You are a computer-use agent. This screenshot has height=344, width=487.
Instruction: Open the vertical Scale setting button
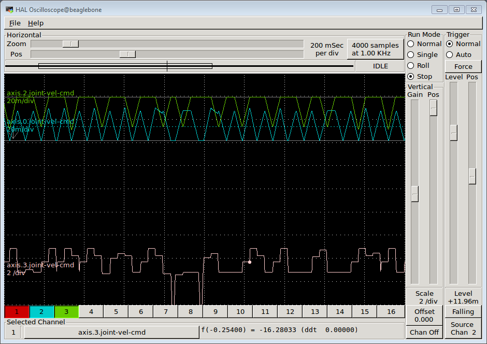tap(424, 297)
